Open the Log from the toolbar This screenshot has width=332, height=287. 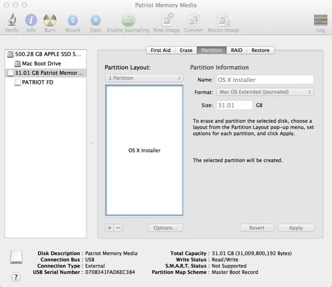320,20
